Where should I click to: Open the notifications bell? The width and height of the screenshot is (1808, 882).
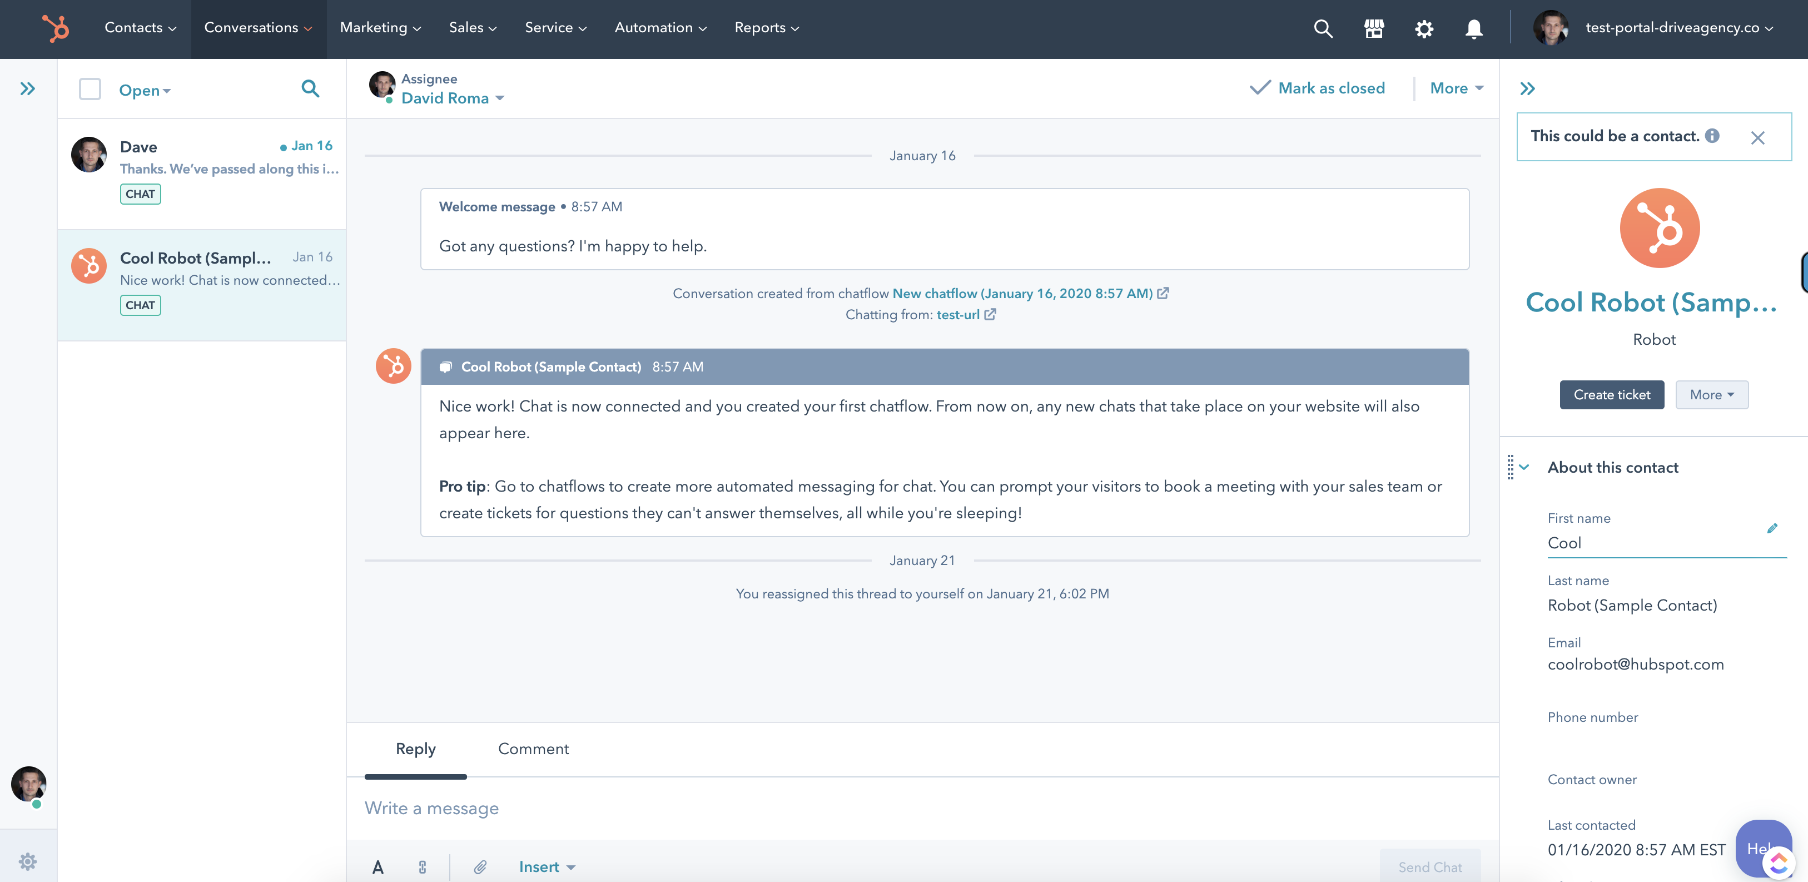pyautogui.click(x=1474, y=29)
